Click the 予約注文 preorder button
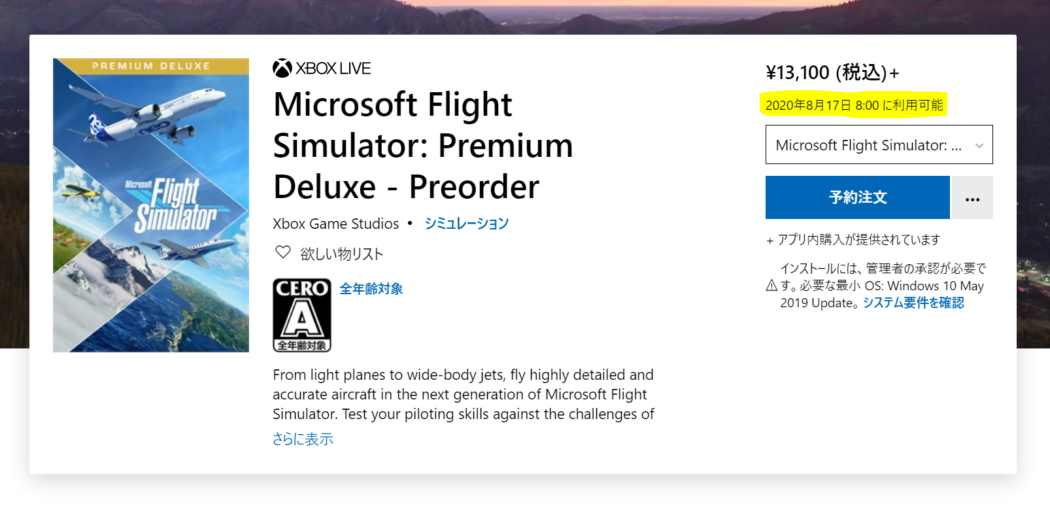This screenshot has height=506, width=1050. [857, 197]
